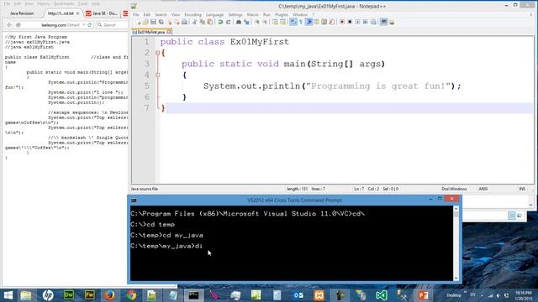This screenshot has height=302, width=538.
Task: Open Replace dialog from toolbar icon
Action: pyautogui.click(x=246, y=22)
